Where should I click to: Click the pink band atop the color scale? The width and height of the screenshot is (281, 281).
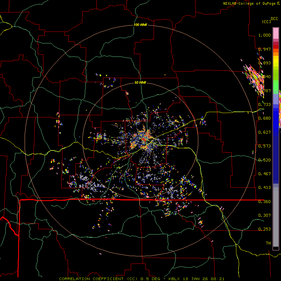276,33
